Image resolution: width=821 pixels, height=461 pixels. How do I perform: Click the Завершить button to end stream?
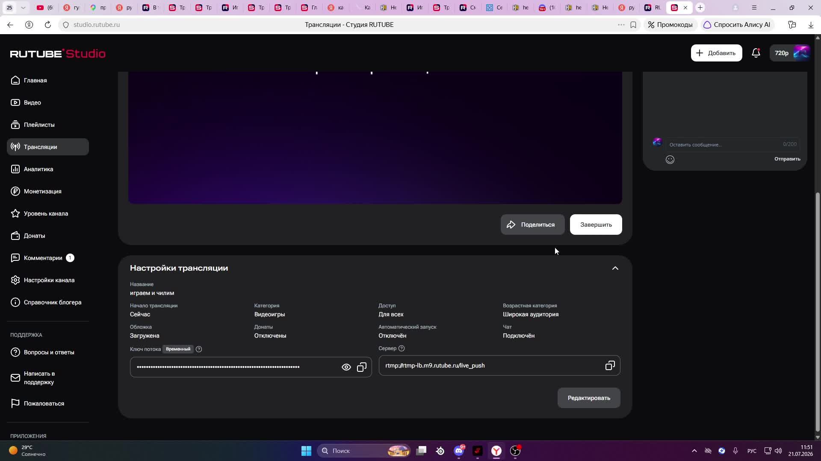click(596, 225)
